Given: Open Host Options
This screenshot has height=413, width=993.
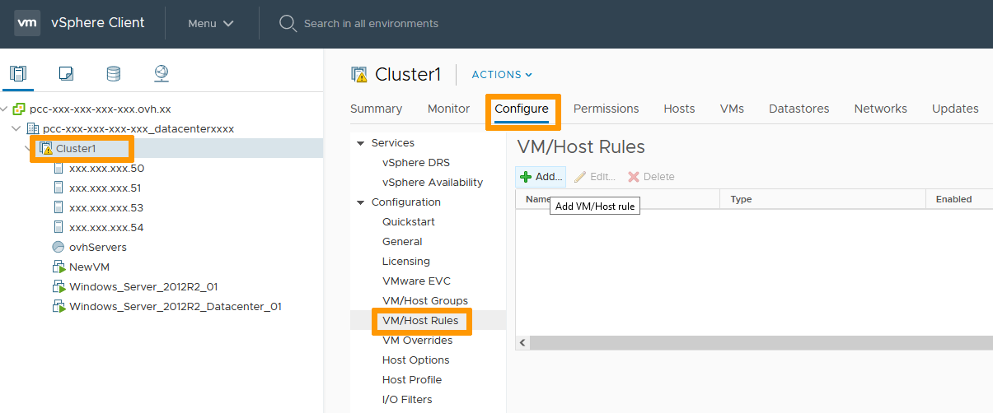Looking at the screenshot, I should point(416,360).
